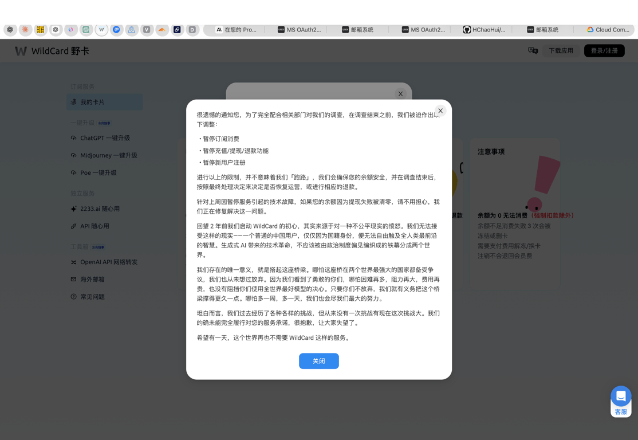Open the yellow chip card pinned tab

40,30
